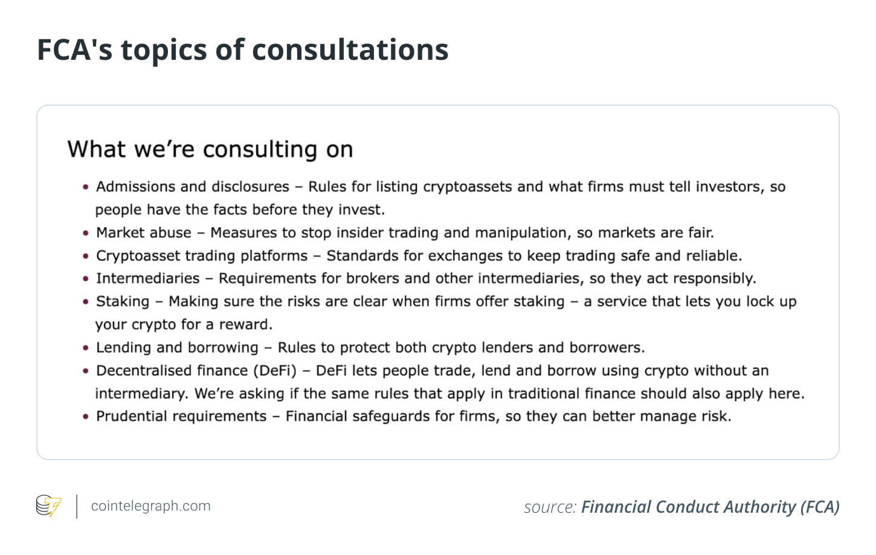This screenshot has width=876, height=555.
Task: Select the "What we're consulting on" heading
Action: pyautogui.click(x=210, y=149)
